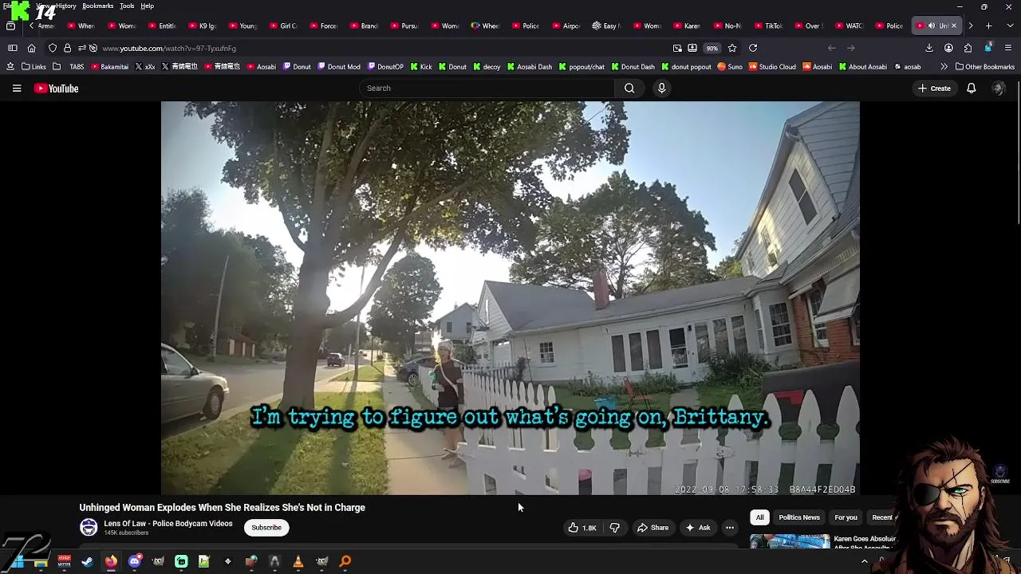Viewport: 1021px width, 574px height.
Task: Show more bookmarks with double chevron
Action: coord(944,66)
